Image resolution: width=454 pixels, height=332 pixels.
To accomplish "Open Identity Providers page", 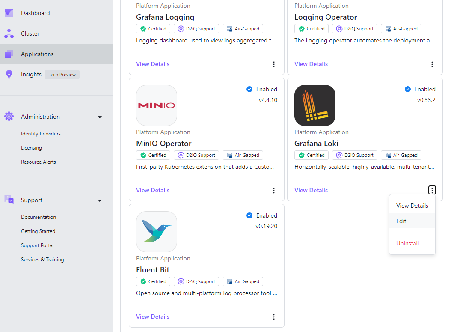I will pyautogui.click(x=41, y=134).
